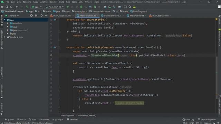Click the green Debug bug icon
Screen dimensions: 221x124
click(x=81, y=7)
